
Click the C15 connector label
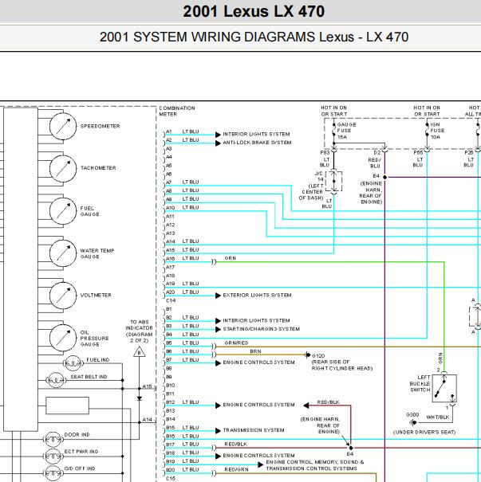pyautogui.click(x=171, y=478)
